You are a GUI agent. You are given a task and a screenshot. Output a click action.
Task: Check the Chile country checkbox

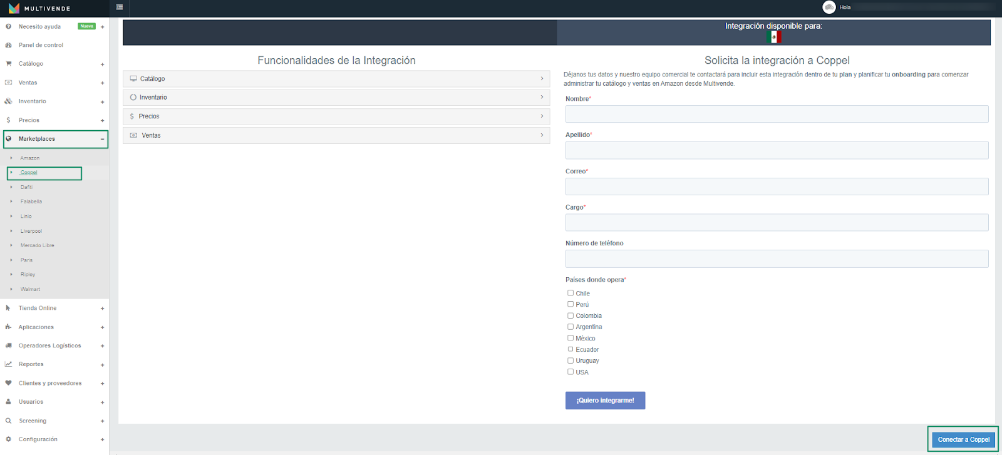click(x=571, y=293)
